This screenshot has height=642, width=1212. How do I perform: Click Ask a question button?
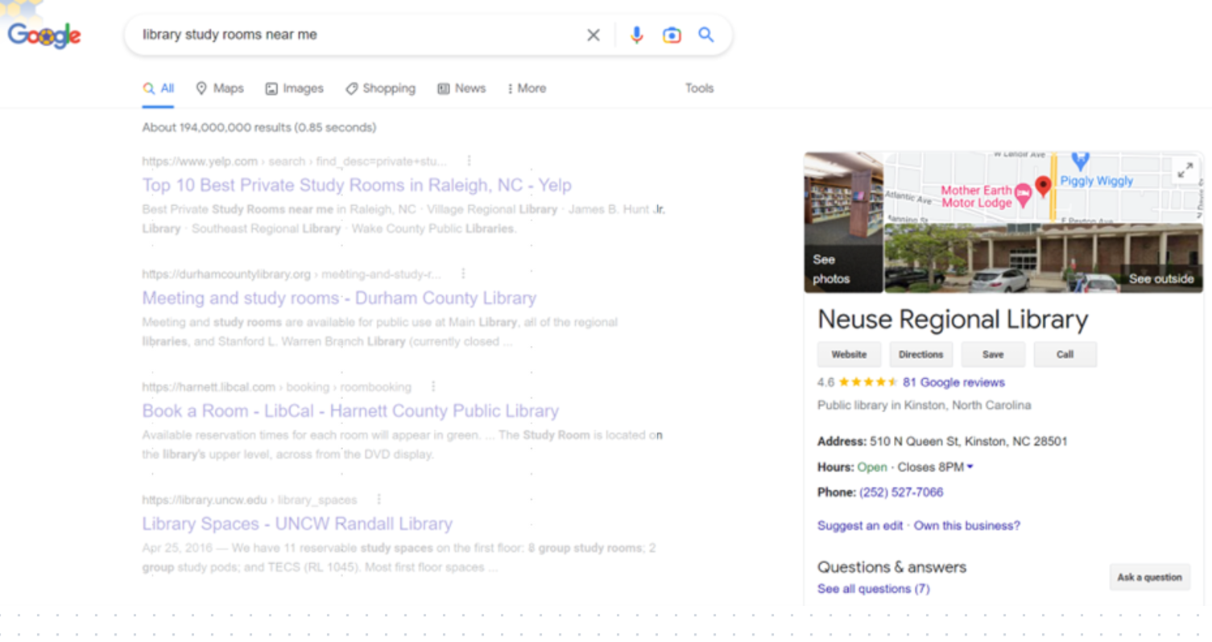[1149, 577]
